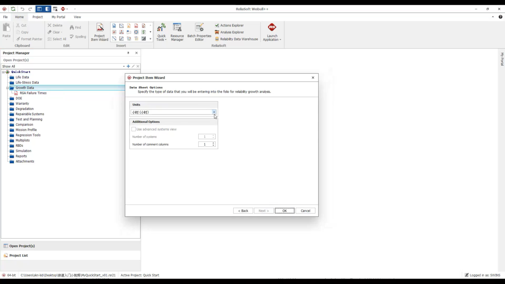Click the Spelling check command
Screen dimensions: 505x284
point(78,37)
